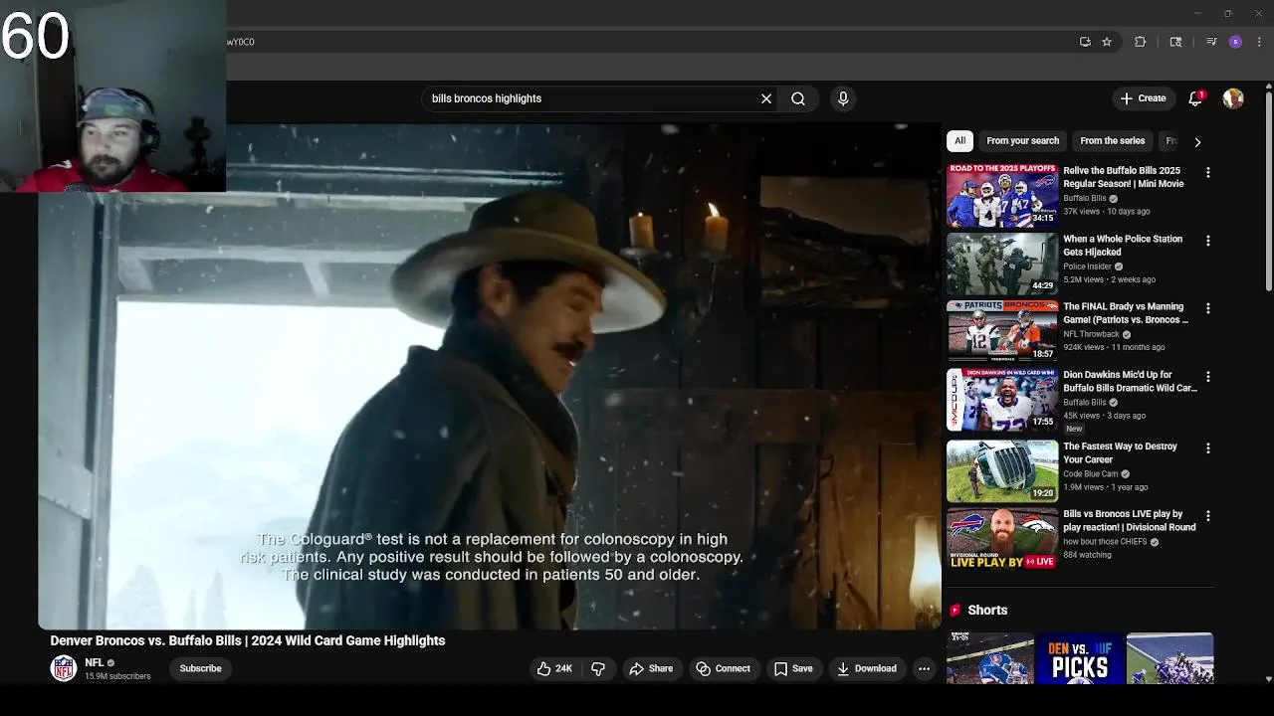Open the browser media controls icon
The image size is (1274, 716).
coord(1211,42)
